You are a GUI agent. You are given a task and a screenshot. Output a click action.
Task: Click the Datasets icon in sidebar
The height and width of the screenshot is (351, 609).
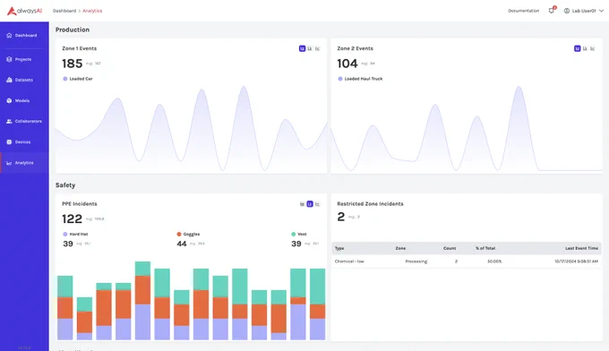click(x=9, y=80)
